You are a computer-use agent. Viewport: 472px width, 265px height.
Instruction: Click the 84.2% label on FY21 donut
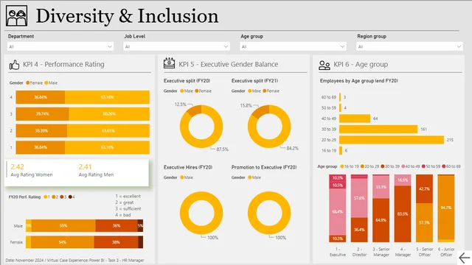pos(292,149)
